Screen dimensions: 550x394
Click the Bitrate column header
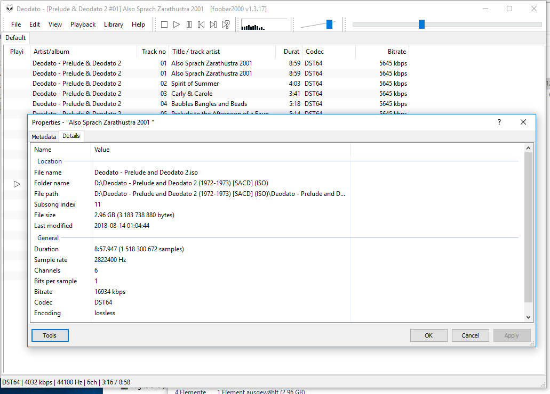382,52
